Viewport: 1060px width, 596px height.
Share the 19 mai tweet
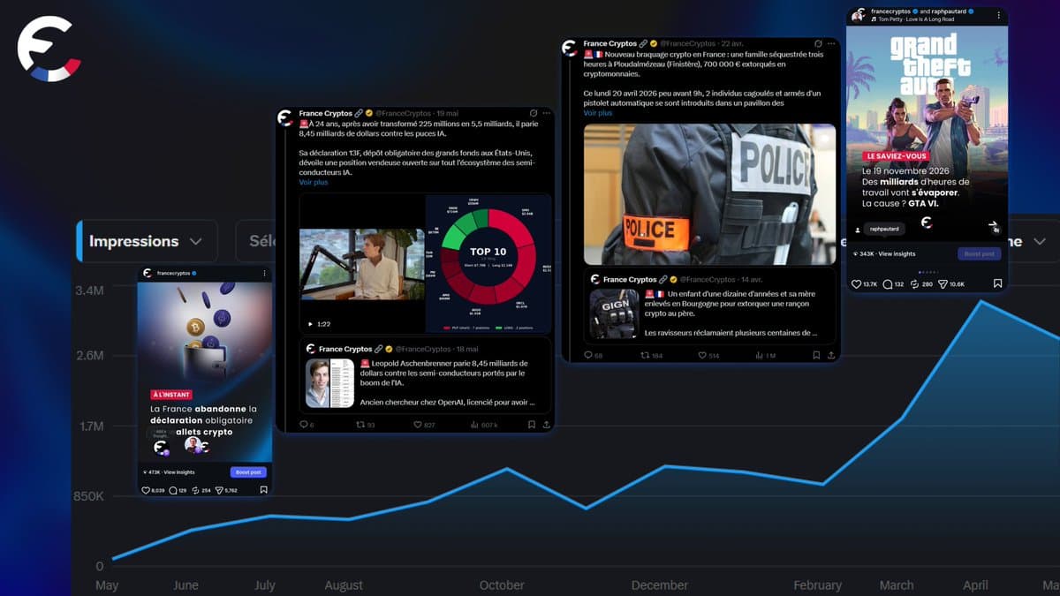tap(547, 425)
